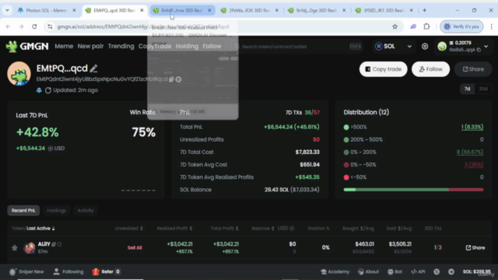Open >500% distribution link 1(8.33%)
Screen dimensions: 498x280
coord(472,127)
